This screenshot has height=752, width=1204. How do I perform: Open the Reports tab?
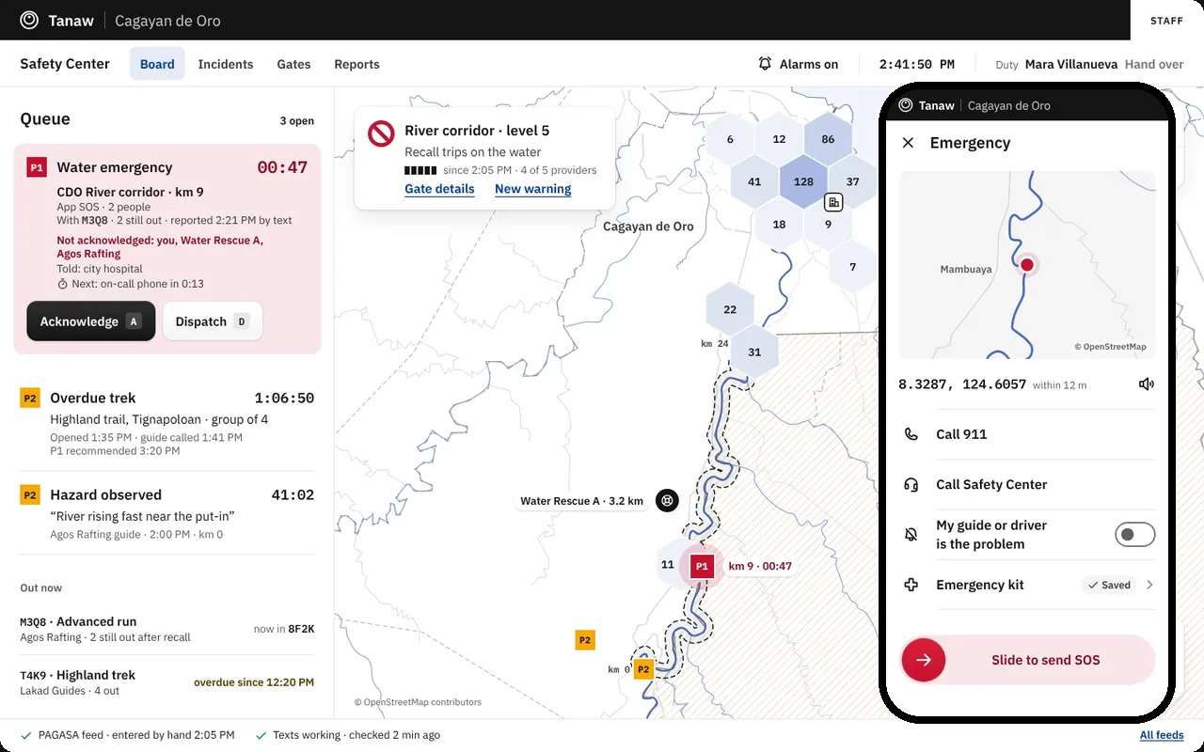tap(356, 64)
